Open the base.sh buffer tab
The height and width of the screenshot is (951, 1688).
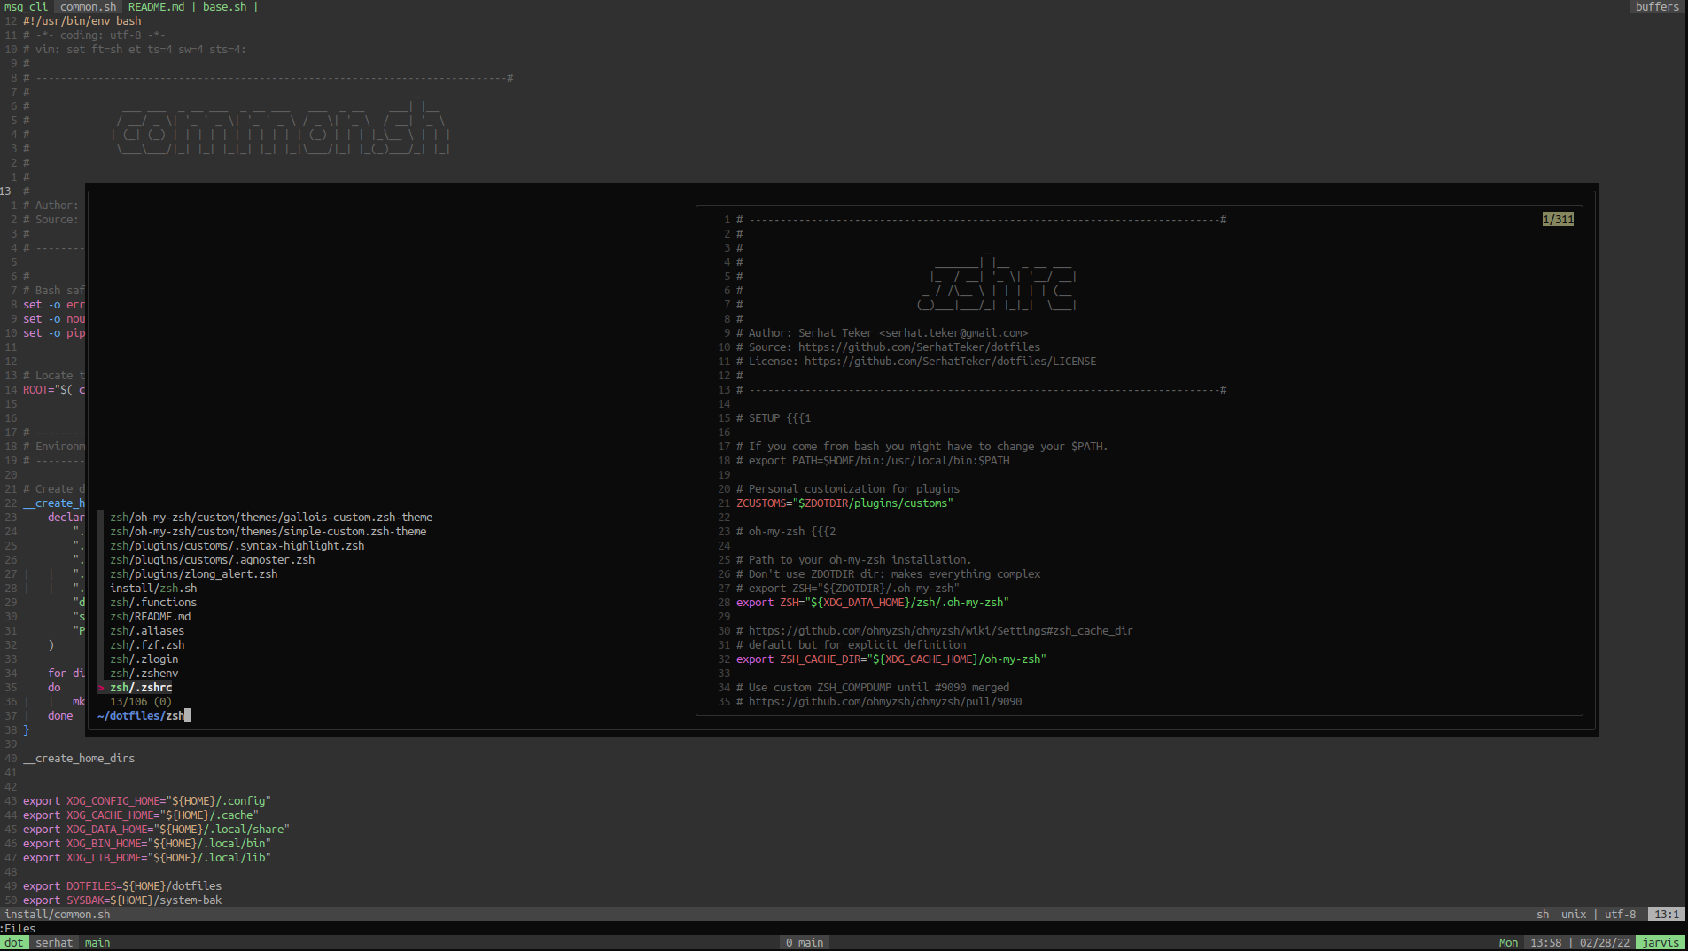click(224, 6)
